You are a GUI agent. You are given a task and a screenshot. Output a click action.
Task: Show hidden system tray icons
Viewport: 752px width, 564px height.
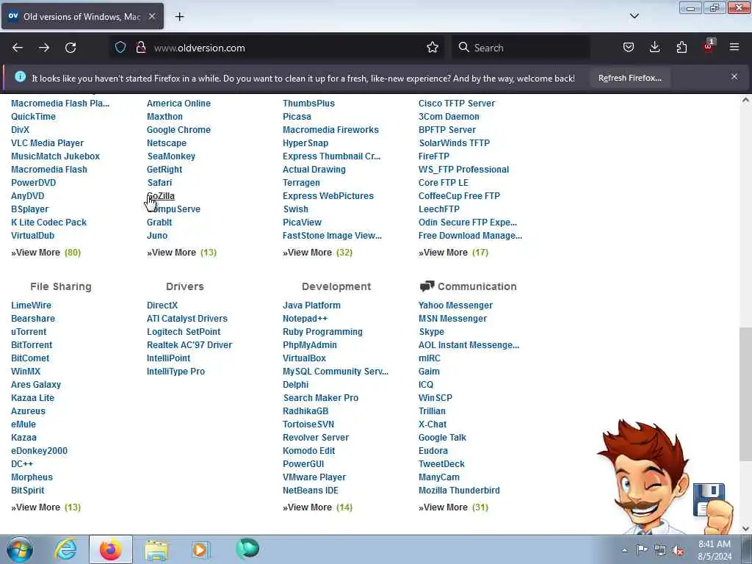(x=624, y=551)
